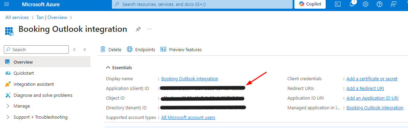
Task: Open the help question mark menu
Action: pos(380,4)
